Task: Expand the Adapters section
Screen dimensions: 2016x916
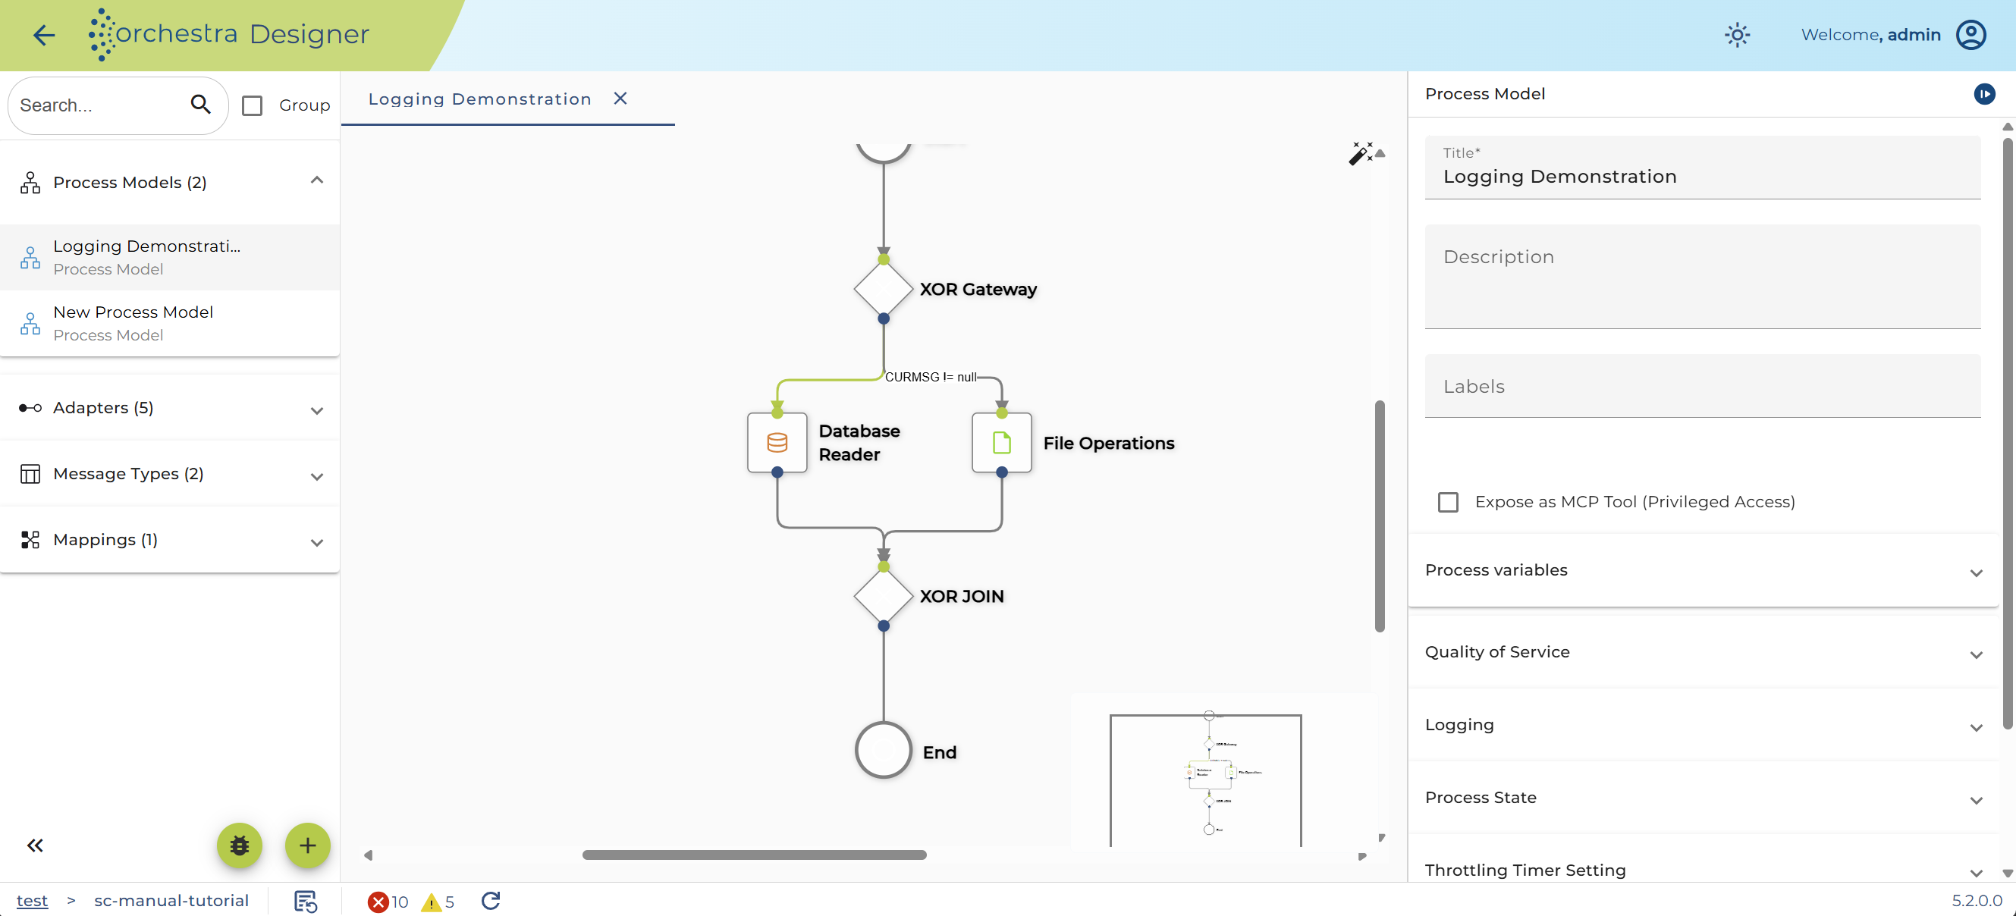Action: click(170, 407)
